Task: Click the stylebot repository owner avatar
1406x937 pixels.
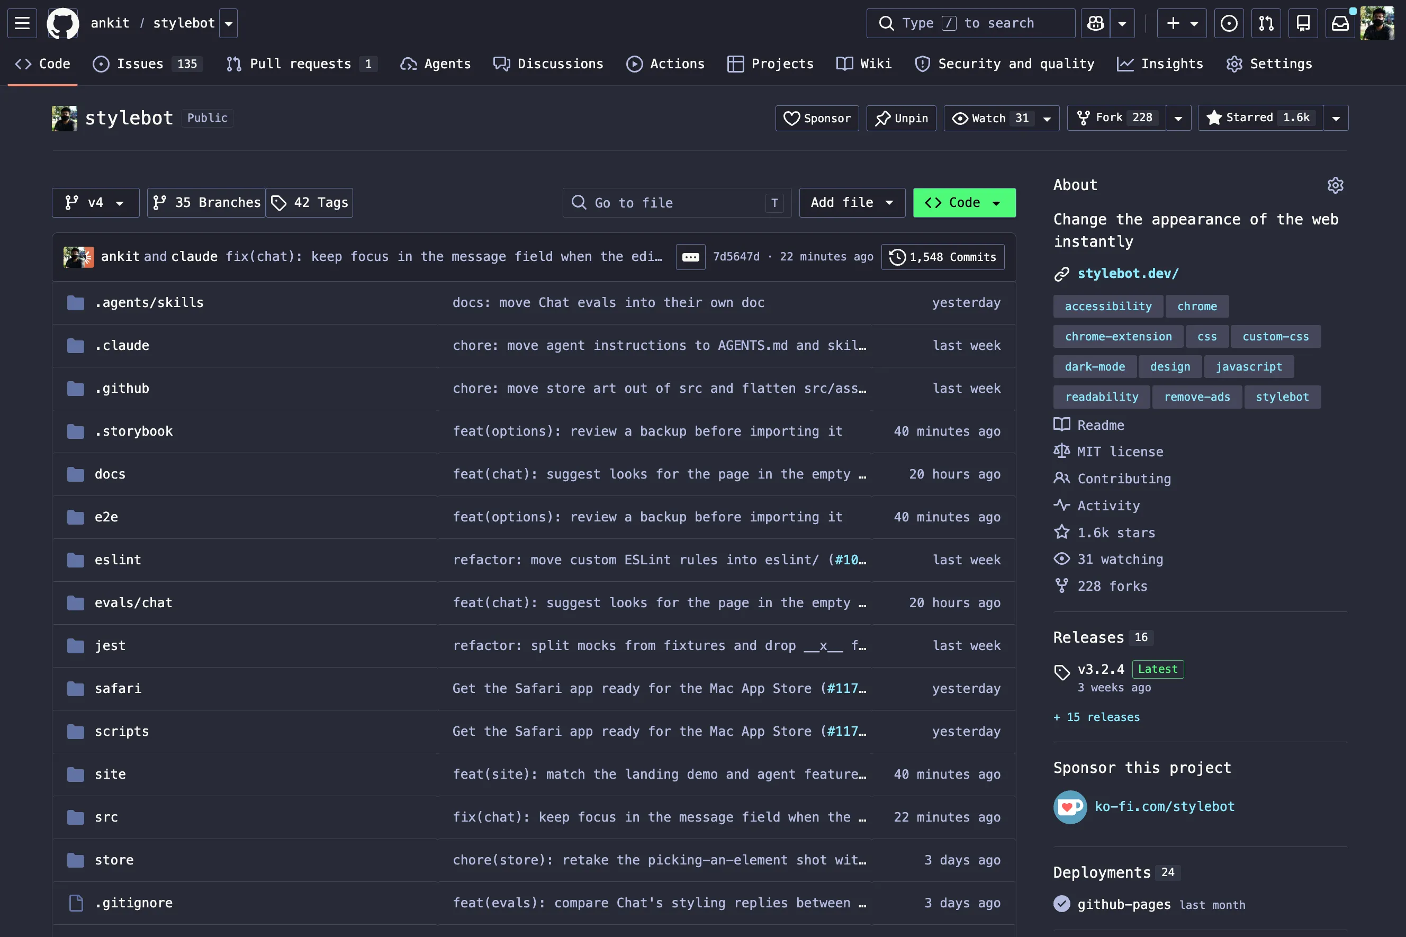Action: click(x=65, y=119)
